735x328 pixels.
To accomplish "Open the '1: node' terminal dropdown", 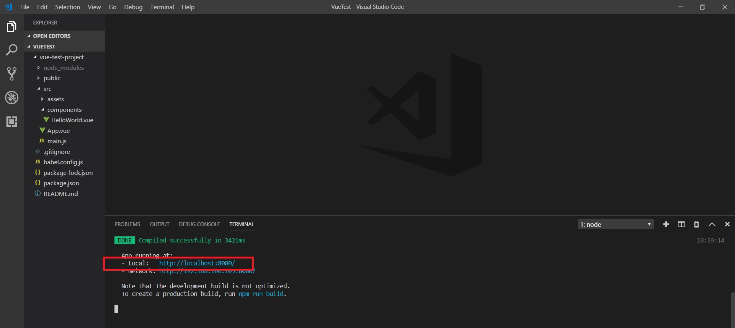I will (616, 224).
